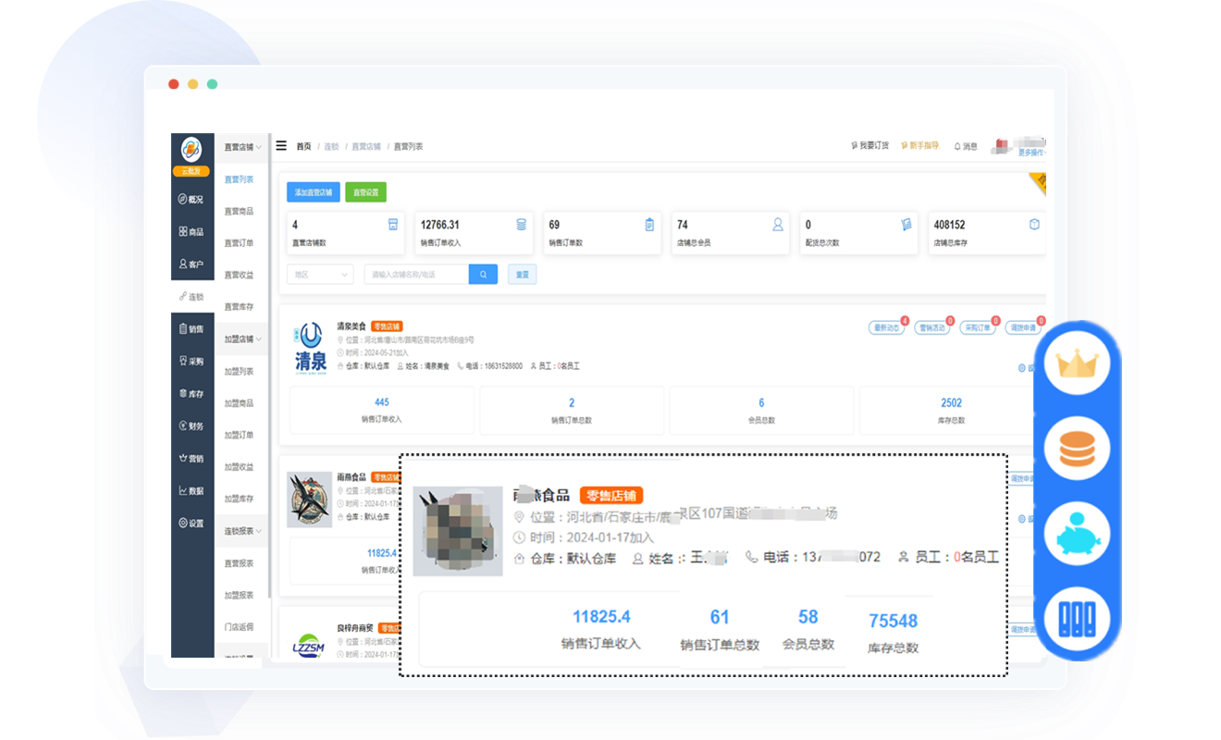Click the 重置 reset button
The height and width of the screenshot is (740, 1221).
[x=522, y=275]
